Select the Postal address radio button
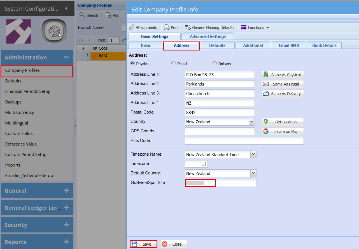359x249 pixels. pos(174,64)
